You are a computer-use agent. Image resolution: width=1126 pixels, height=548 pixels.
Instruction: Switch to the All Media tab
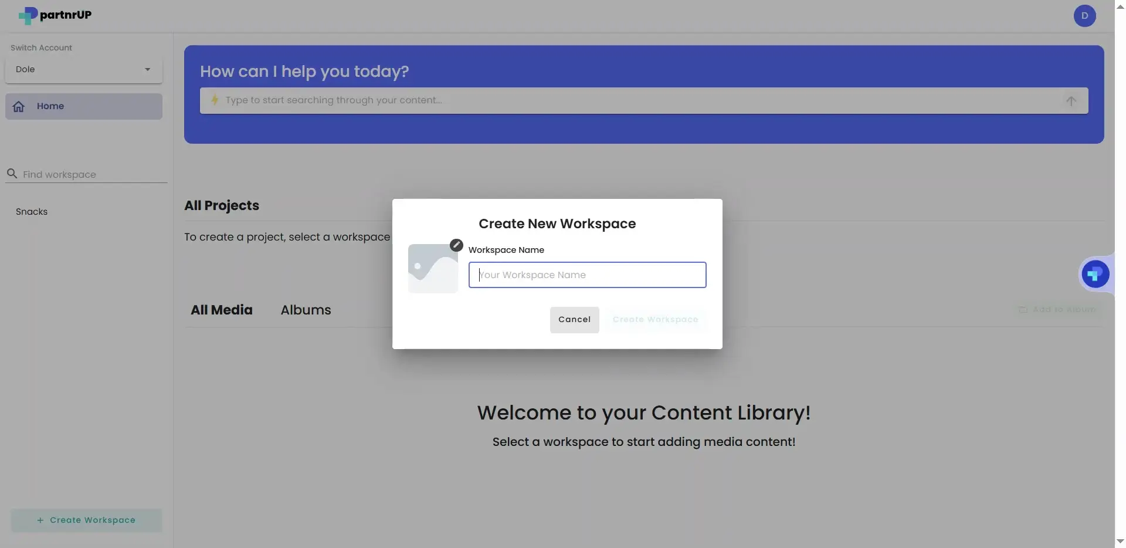(221, 310)
